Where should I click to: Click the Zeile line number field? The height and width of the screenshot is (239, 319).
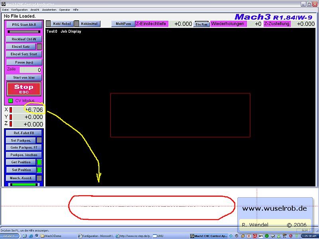pyautogui.click(x=31, y=70)
